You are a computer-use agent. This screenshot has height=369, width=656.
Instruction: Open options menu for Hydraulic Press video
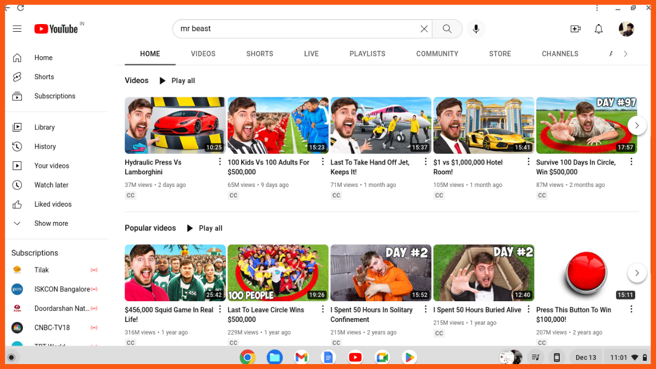click(x=220, y=162)
